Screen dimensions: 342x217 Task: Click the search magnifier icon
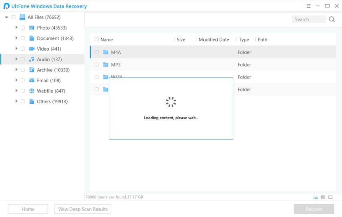click(x=332, y=20)
